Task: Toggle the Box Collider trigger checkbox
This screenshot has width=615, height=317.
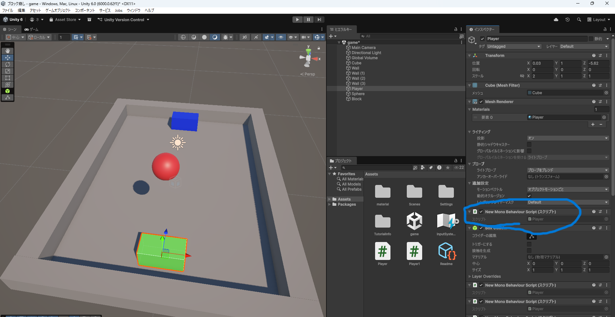Action: tap(529, 244)
